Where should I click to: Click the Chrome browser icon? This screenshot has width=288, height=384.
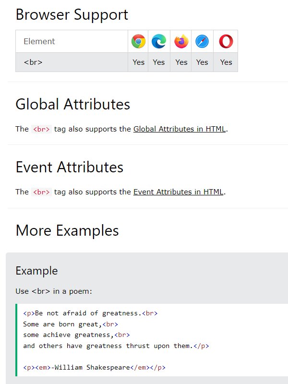click(x=138, y=41)
